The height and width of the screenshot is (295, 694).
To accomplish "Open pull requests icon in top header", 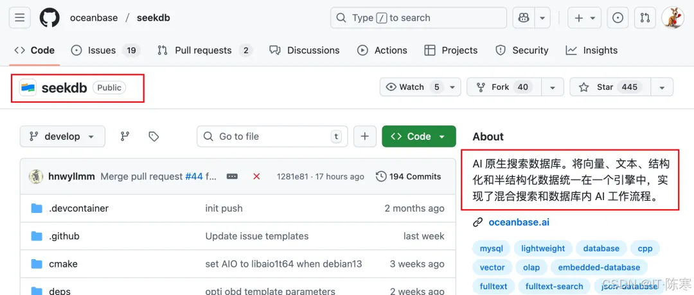I will click(645, 18).
